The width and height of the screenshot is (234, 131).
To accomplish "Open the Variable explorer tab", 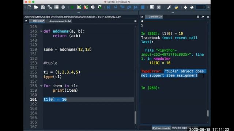I will 180,128.
